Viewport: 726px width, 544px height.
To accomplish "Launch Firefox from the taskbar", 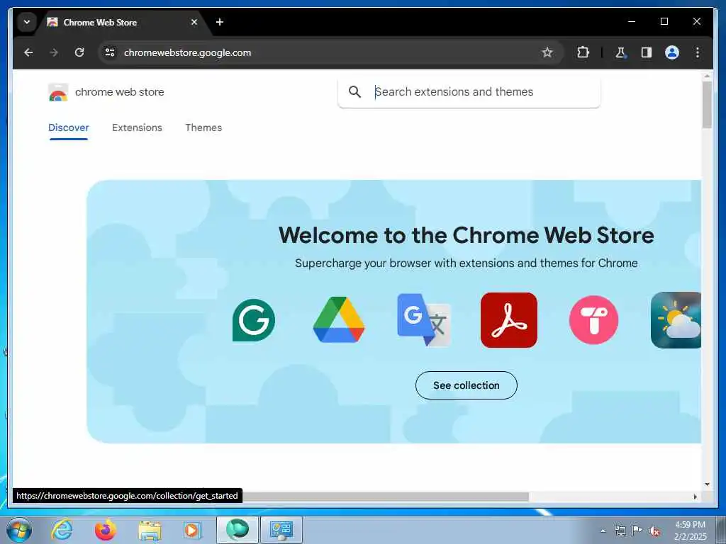I will [106, 530].
